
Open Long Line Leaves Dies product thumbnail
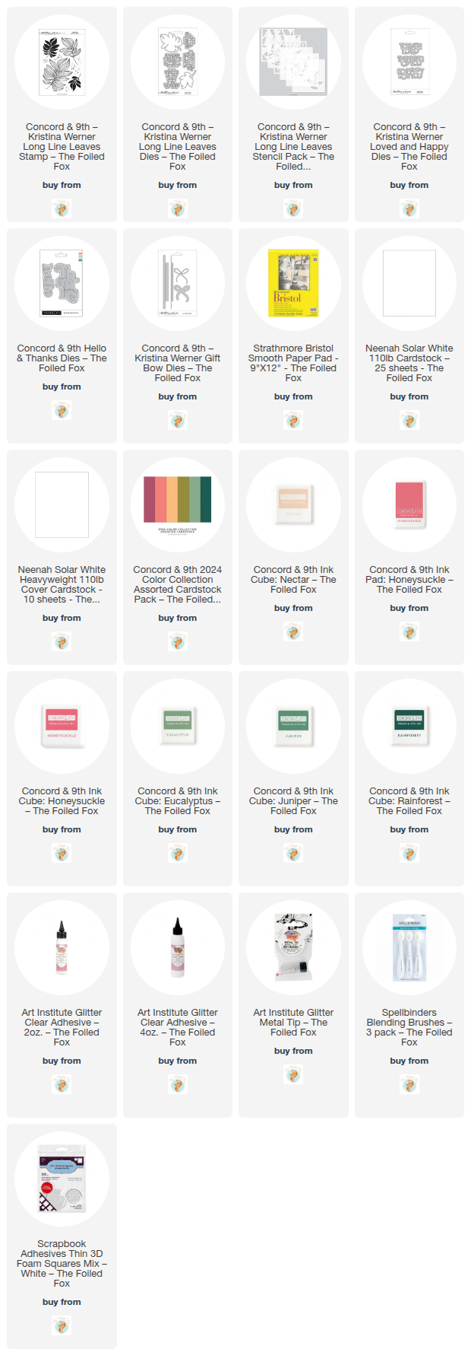(x=178, y=62)
